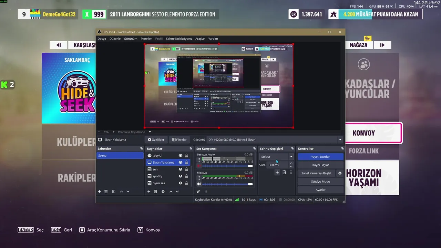Open the Sahne Koleksiyonu menu
441x248 pixels.
(x=179, y=39)
